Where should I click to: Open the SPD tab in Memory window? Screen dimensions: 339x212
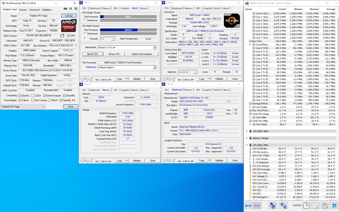coord(115,90)
